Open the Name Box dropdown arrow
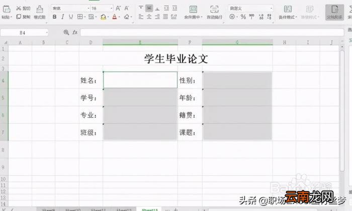Image resolution: width=352 pixels, height=211 pixels. (47, 33)
